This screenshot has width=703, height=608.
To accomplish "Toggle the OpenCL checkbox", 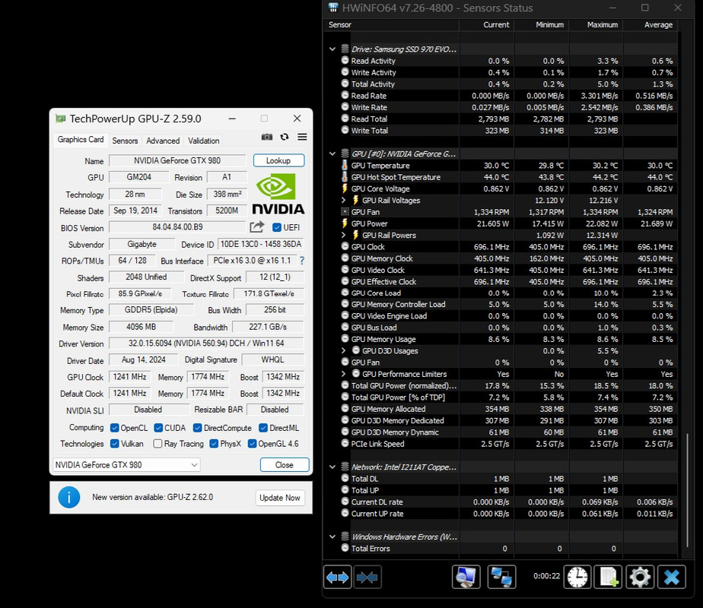I will click(x=114, y=428).
